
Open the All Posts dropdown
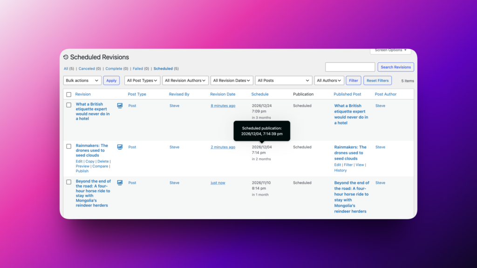(284, 80)
